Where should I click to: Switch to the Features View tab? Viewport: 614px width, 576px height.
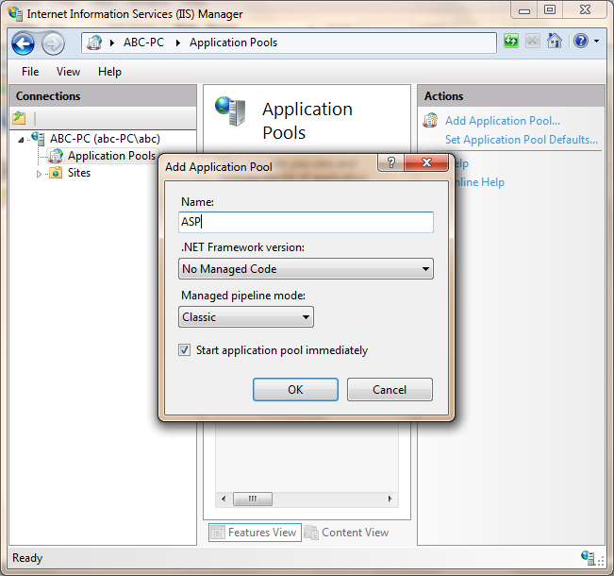[x=255, y=533]
